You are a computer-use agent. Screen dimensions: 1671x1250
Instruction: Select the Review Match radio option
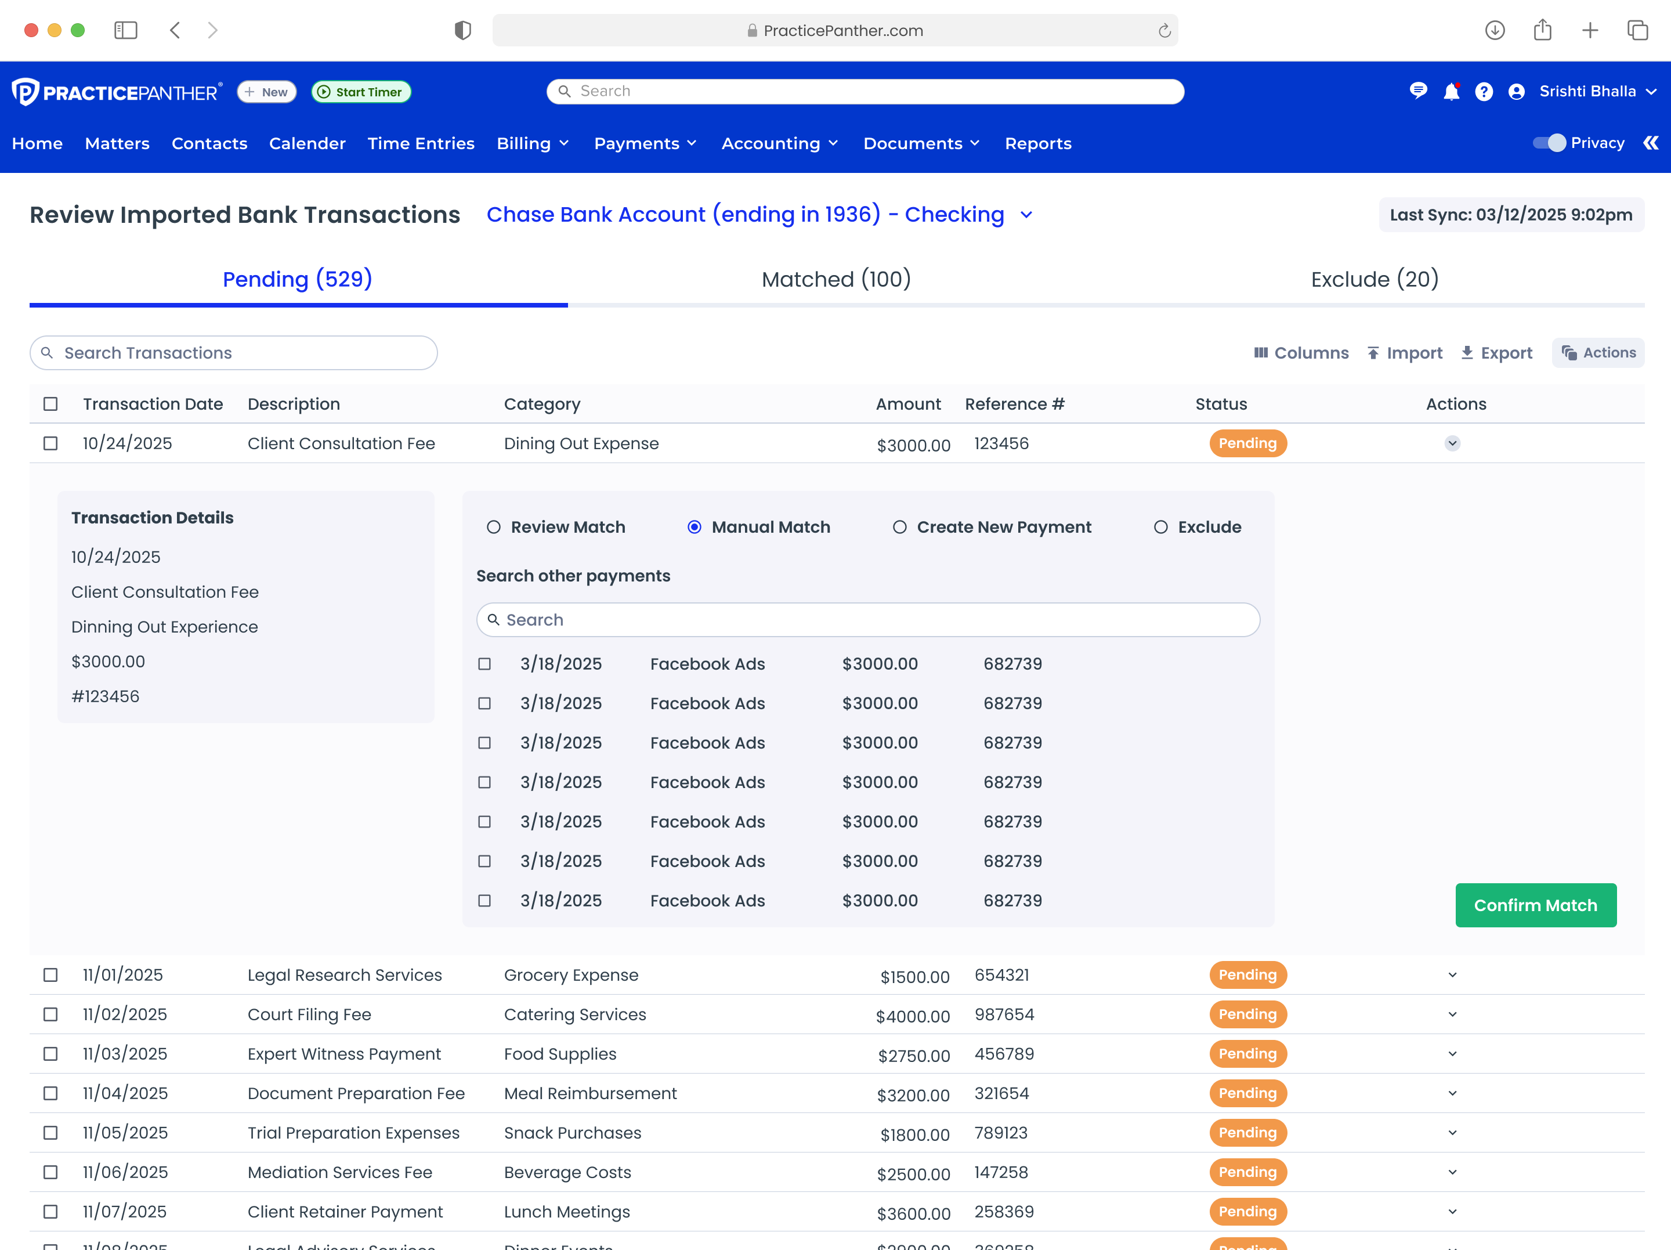[x=493, y=527]
